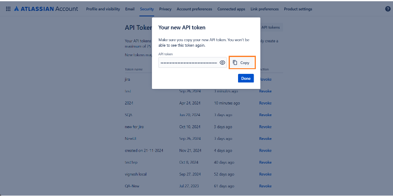The image size is (393, 196).
Task: Open the help question mark icon
Action: coord(387,9)
